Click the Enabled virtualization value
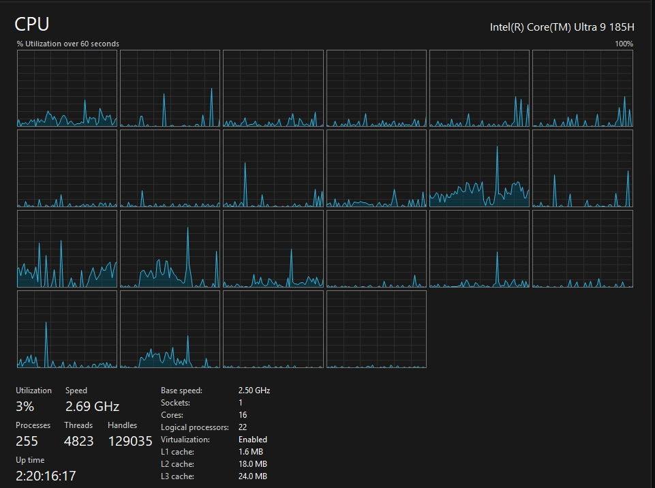 click(x=253, y=440)
